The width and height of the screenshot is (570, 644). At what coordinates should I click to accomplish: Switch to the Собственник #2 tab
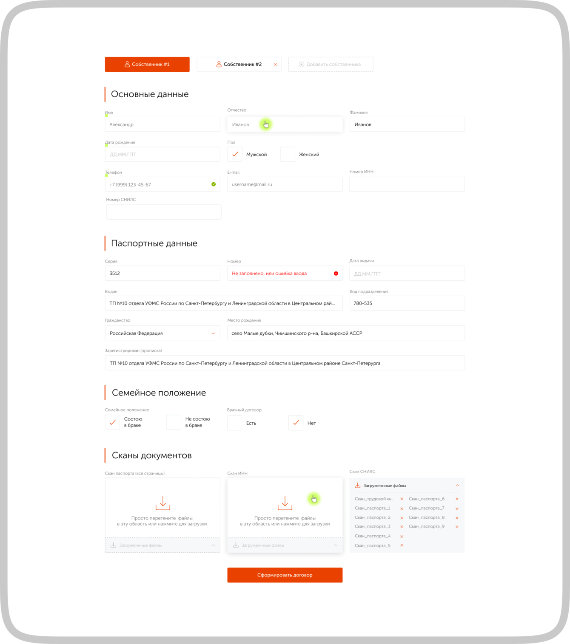239,65
